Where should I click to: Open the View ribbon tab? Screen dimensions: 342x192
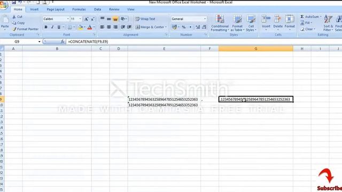click(130, 10)
